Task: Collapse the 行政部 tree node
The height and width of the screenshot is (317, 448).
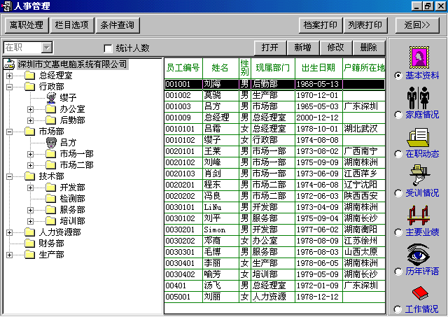Action: 9,87
